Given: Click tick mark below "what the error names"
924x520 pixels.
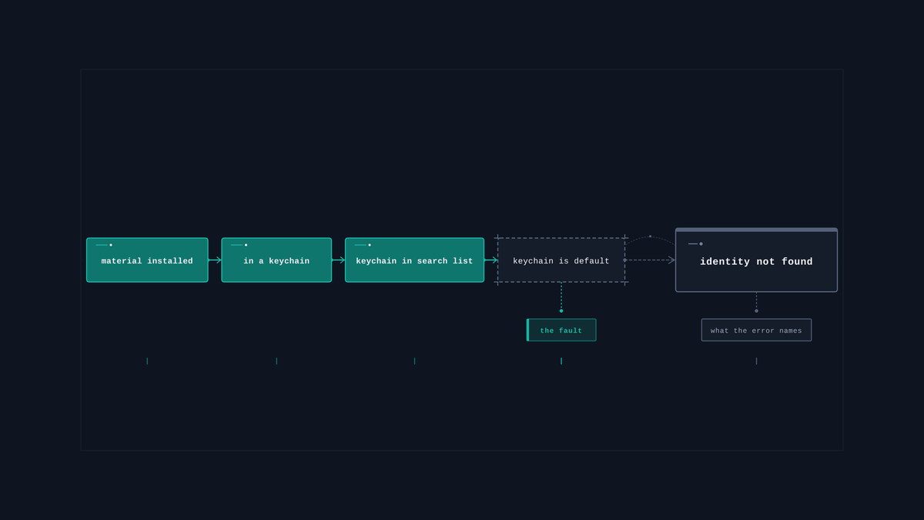Looking at the screenshot, I should click(x=756, y=361).
